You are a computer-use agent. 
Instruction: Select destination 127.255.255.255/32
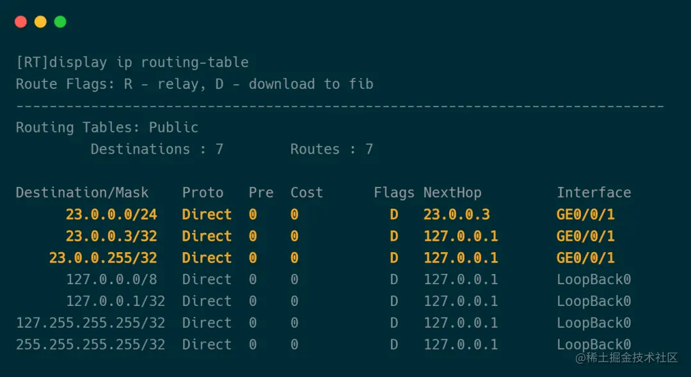click(91, 323)
